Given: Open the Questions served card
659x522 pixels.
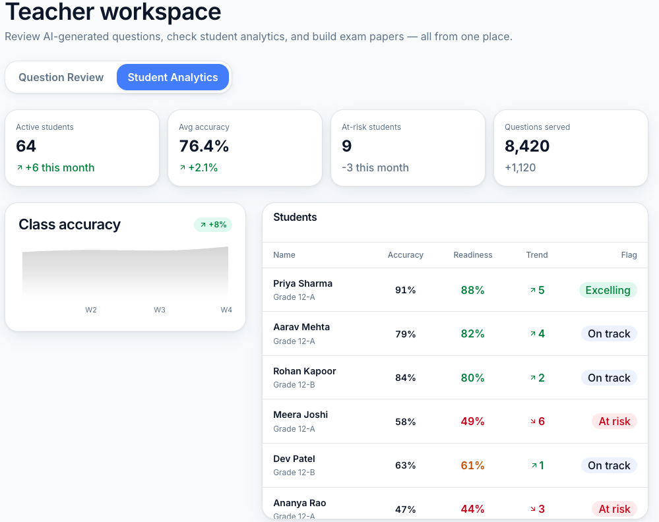Looking at the screenshot, I should [x=571, y=148].
